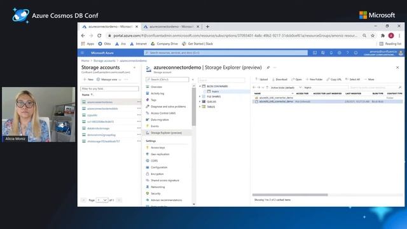The height and width of the screenshot is (229, 407).
Task: Click the Open toolbar button
Action: click(296, 79)
